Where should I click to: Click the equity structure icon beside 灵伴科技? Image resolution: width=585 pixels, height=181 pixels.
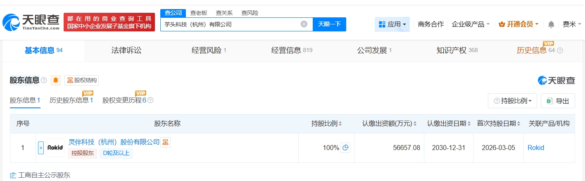point(165,142)
